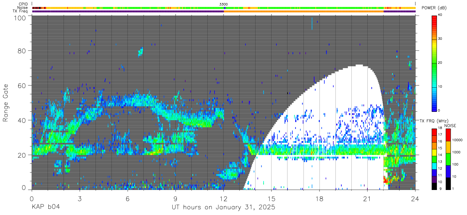The width and height of the screenshot is (467, 215).
Task: Click the Noise strip above the plot
Action: (224, 8)
